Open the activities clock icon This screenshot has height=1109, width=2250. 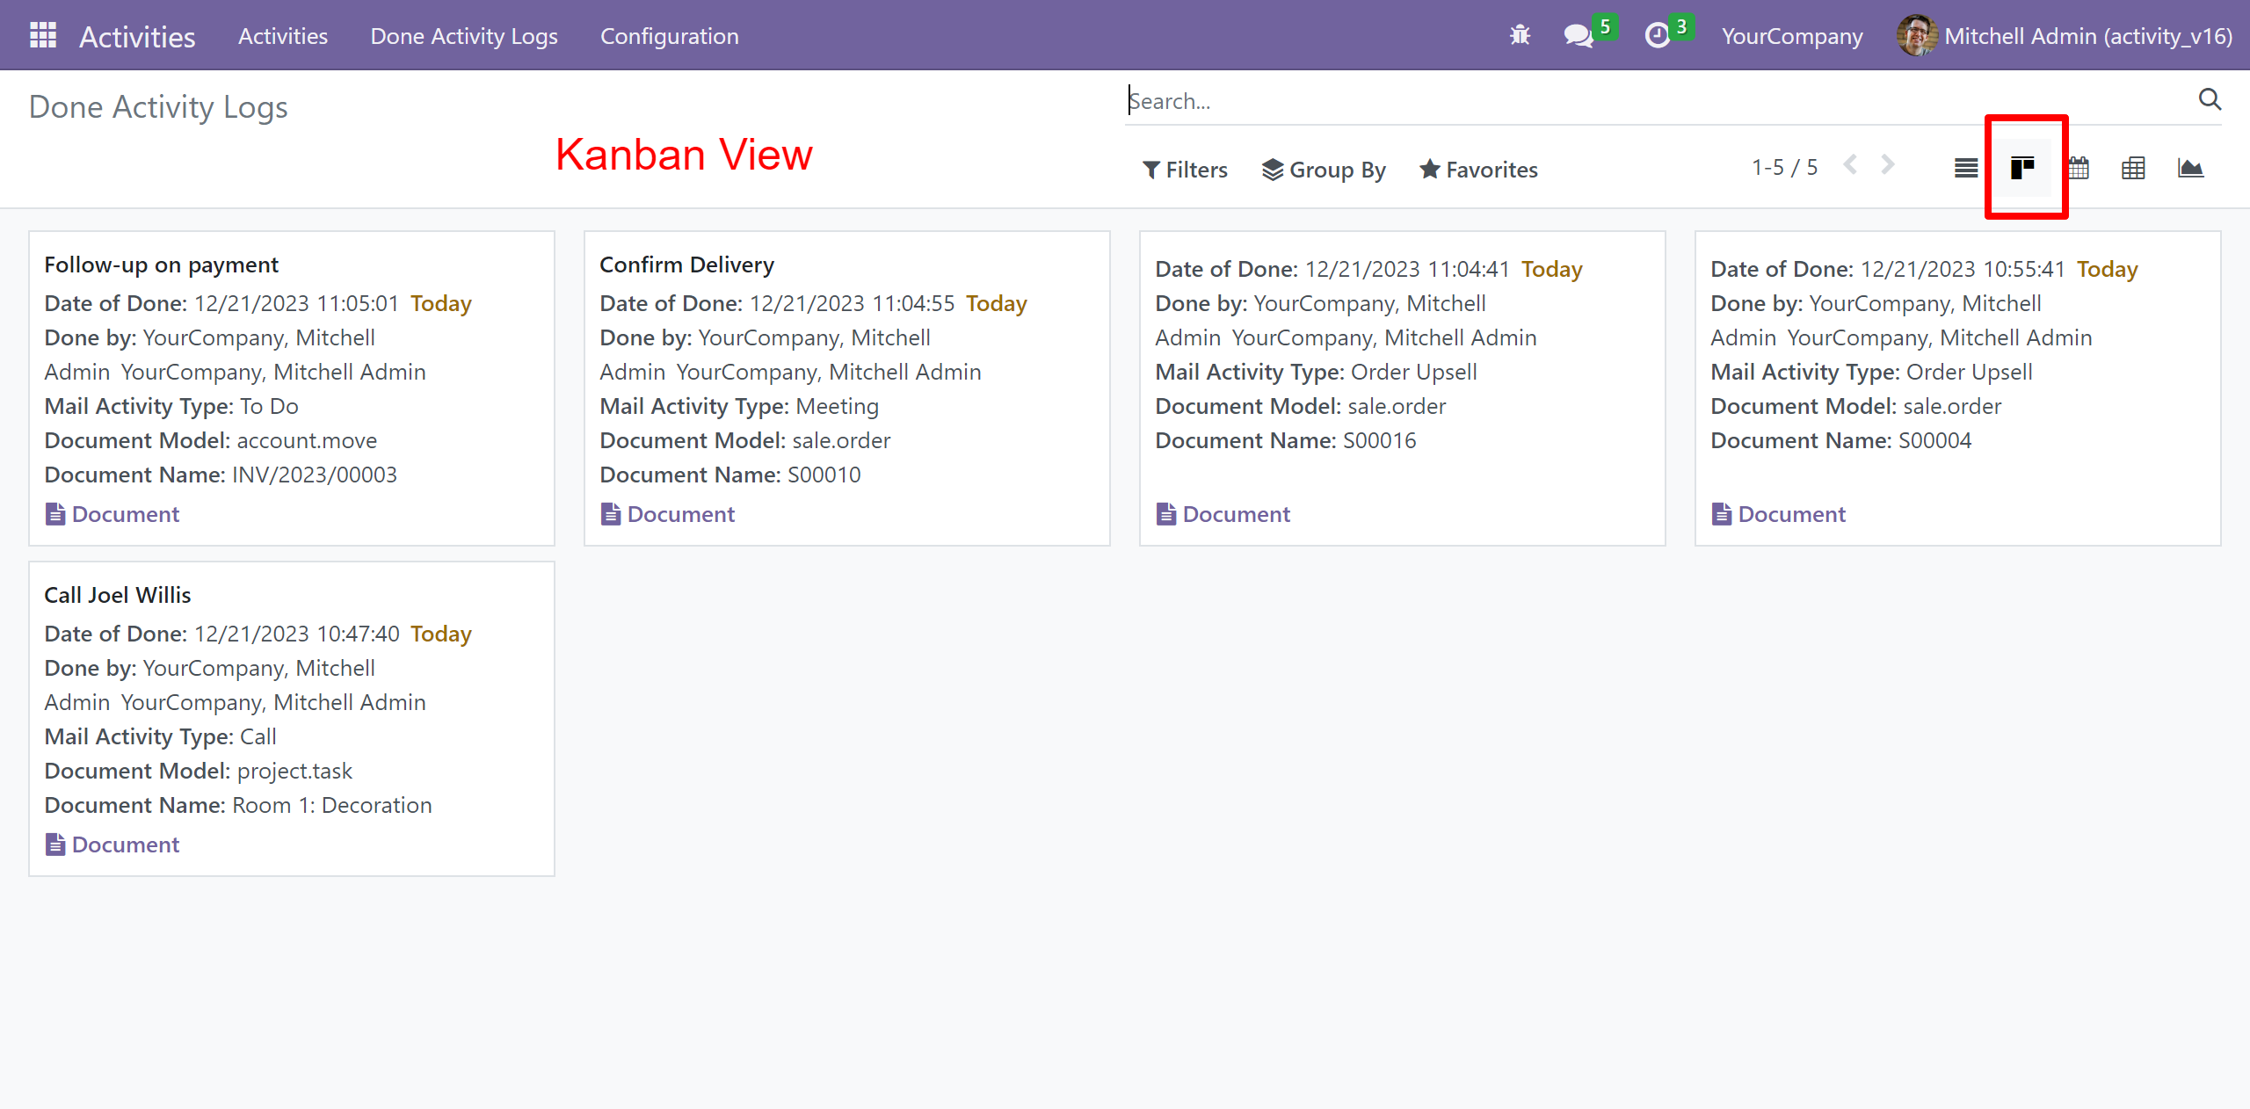pyautogui.click(x=1658, y=36)
